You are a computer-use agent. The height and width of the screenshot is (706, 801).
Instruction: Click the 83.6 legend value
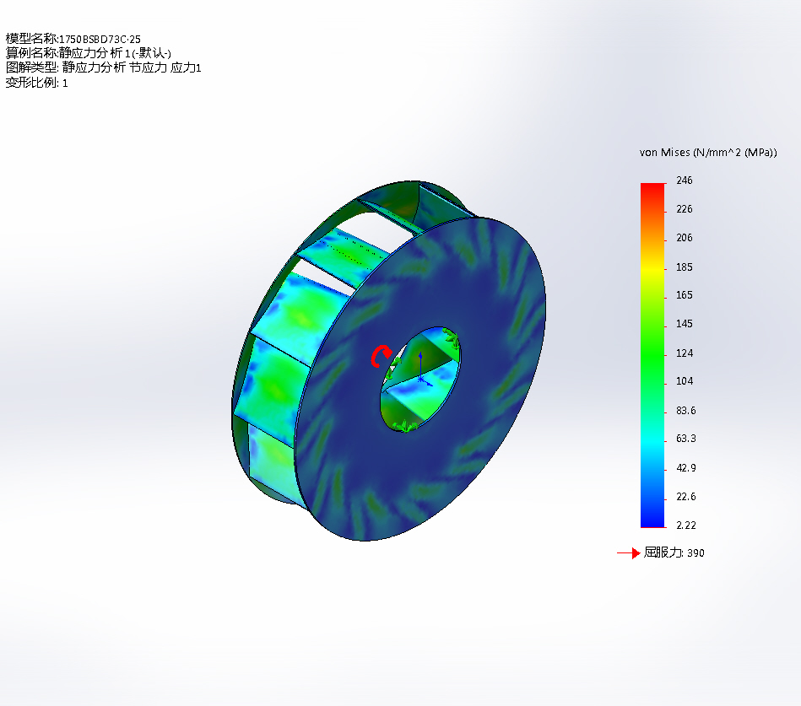click(685, 410)
